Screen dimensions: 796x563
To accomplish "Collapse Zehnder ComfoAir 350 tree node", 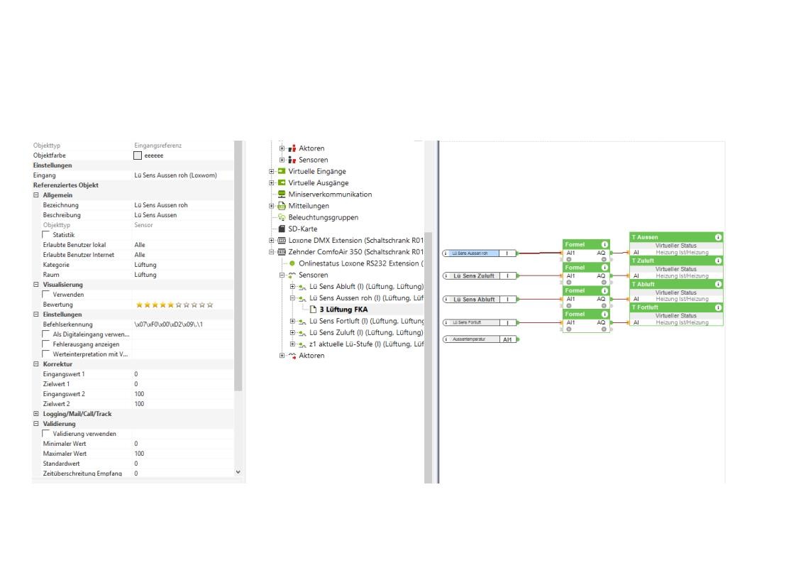I will click(272, 252).
